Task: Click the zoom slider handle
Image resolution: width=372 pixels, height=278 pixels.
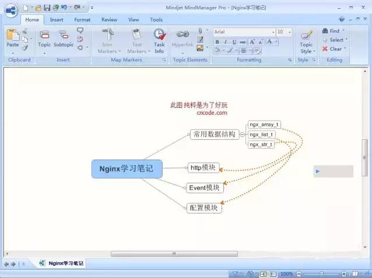Action: tap(321, 274)
